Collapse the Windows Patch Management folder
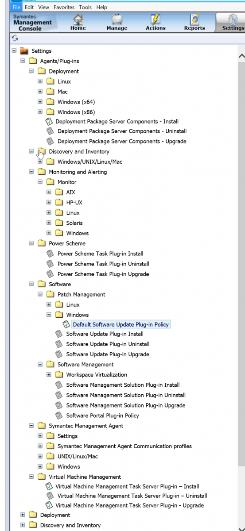Screen dimensions: 245x531 (x=49, y=315)
